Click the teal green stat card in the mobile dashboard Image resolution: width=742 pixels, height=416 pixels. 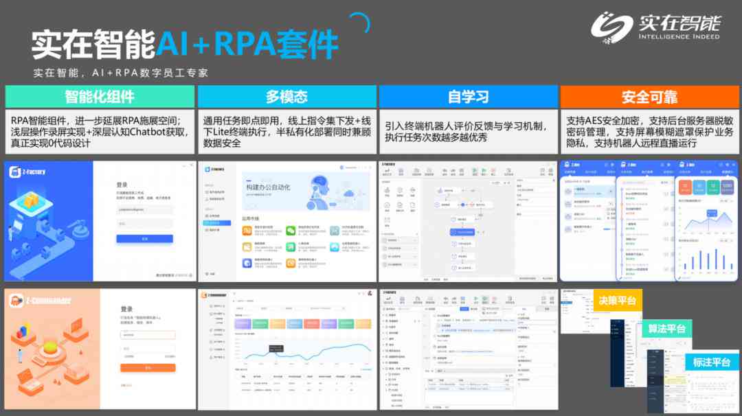(x=713, y=187)
